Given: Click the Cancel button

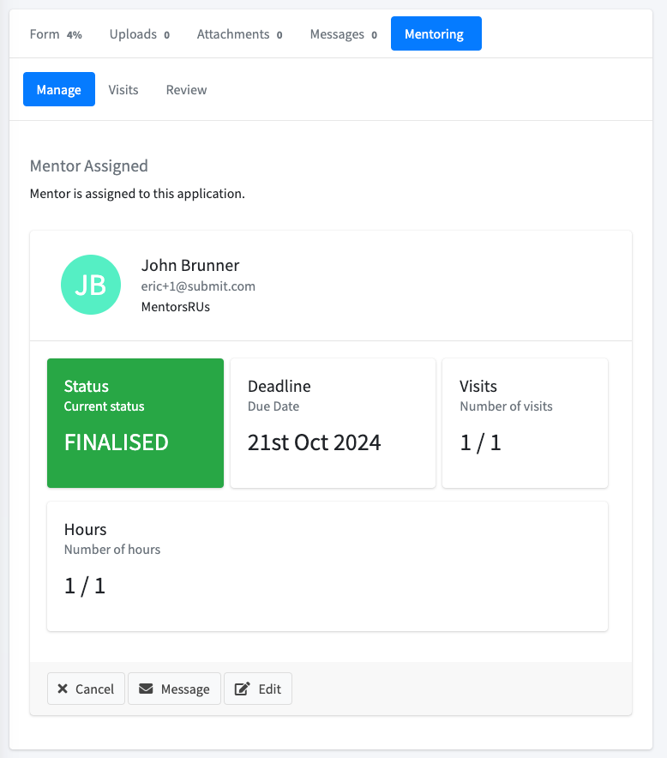Looking at the screenshot, I should (x=86, y=689).
